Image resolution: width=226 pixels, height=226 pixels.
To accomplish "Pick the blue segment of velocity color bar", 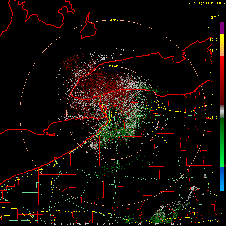I will 222,179.
